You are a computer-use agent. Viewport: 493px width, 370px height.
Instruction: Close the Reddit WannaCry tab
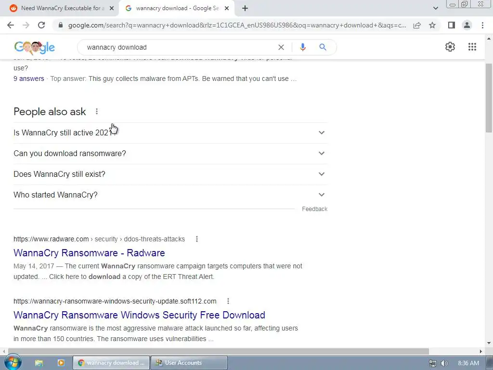click(x=112, y=9)
